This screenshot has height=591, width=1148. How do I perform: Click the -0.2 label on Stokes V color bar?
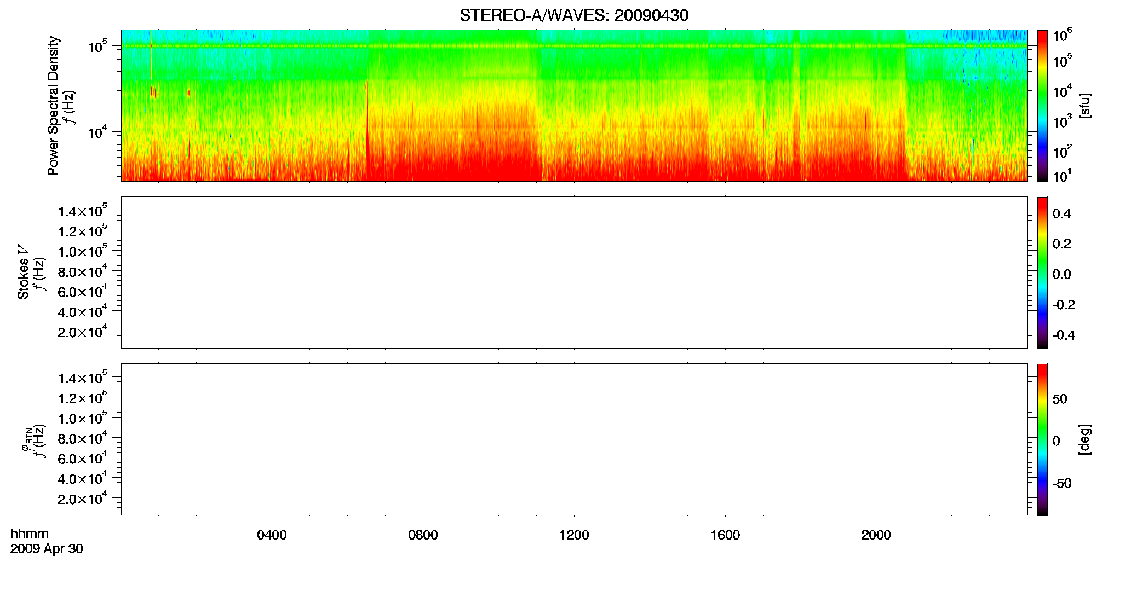tap(1064, 304)
